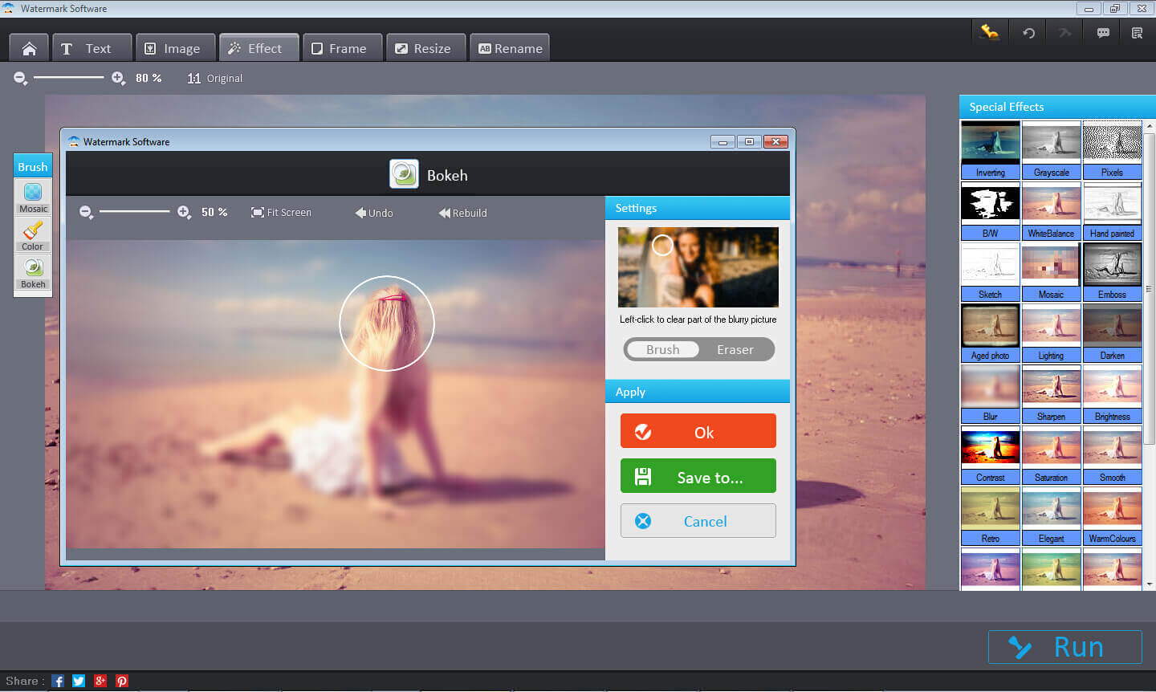The width and height of the screenshot is (1156, 692).
Task: Click the Save to... button
Action: pyautogui.click(x=698, y=476)
